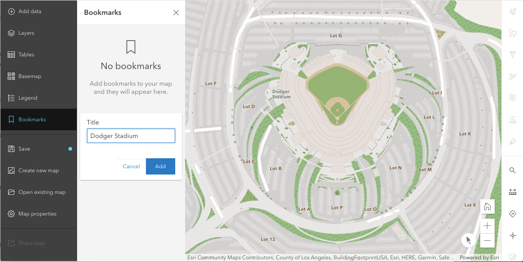Cancel the new bookmark
Screen dimensions: 523x262
coord(131,166)
